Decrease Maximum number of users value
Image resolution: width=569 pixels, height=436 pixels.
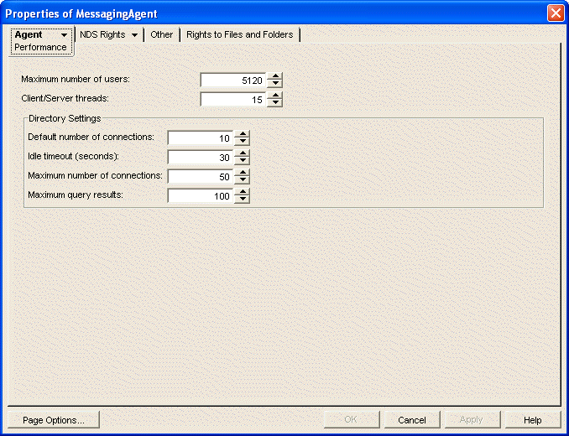tap(275, 84)
